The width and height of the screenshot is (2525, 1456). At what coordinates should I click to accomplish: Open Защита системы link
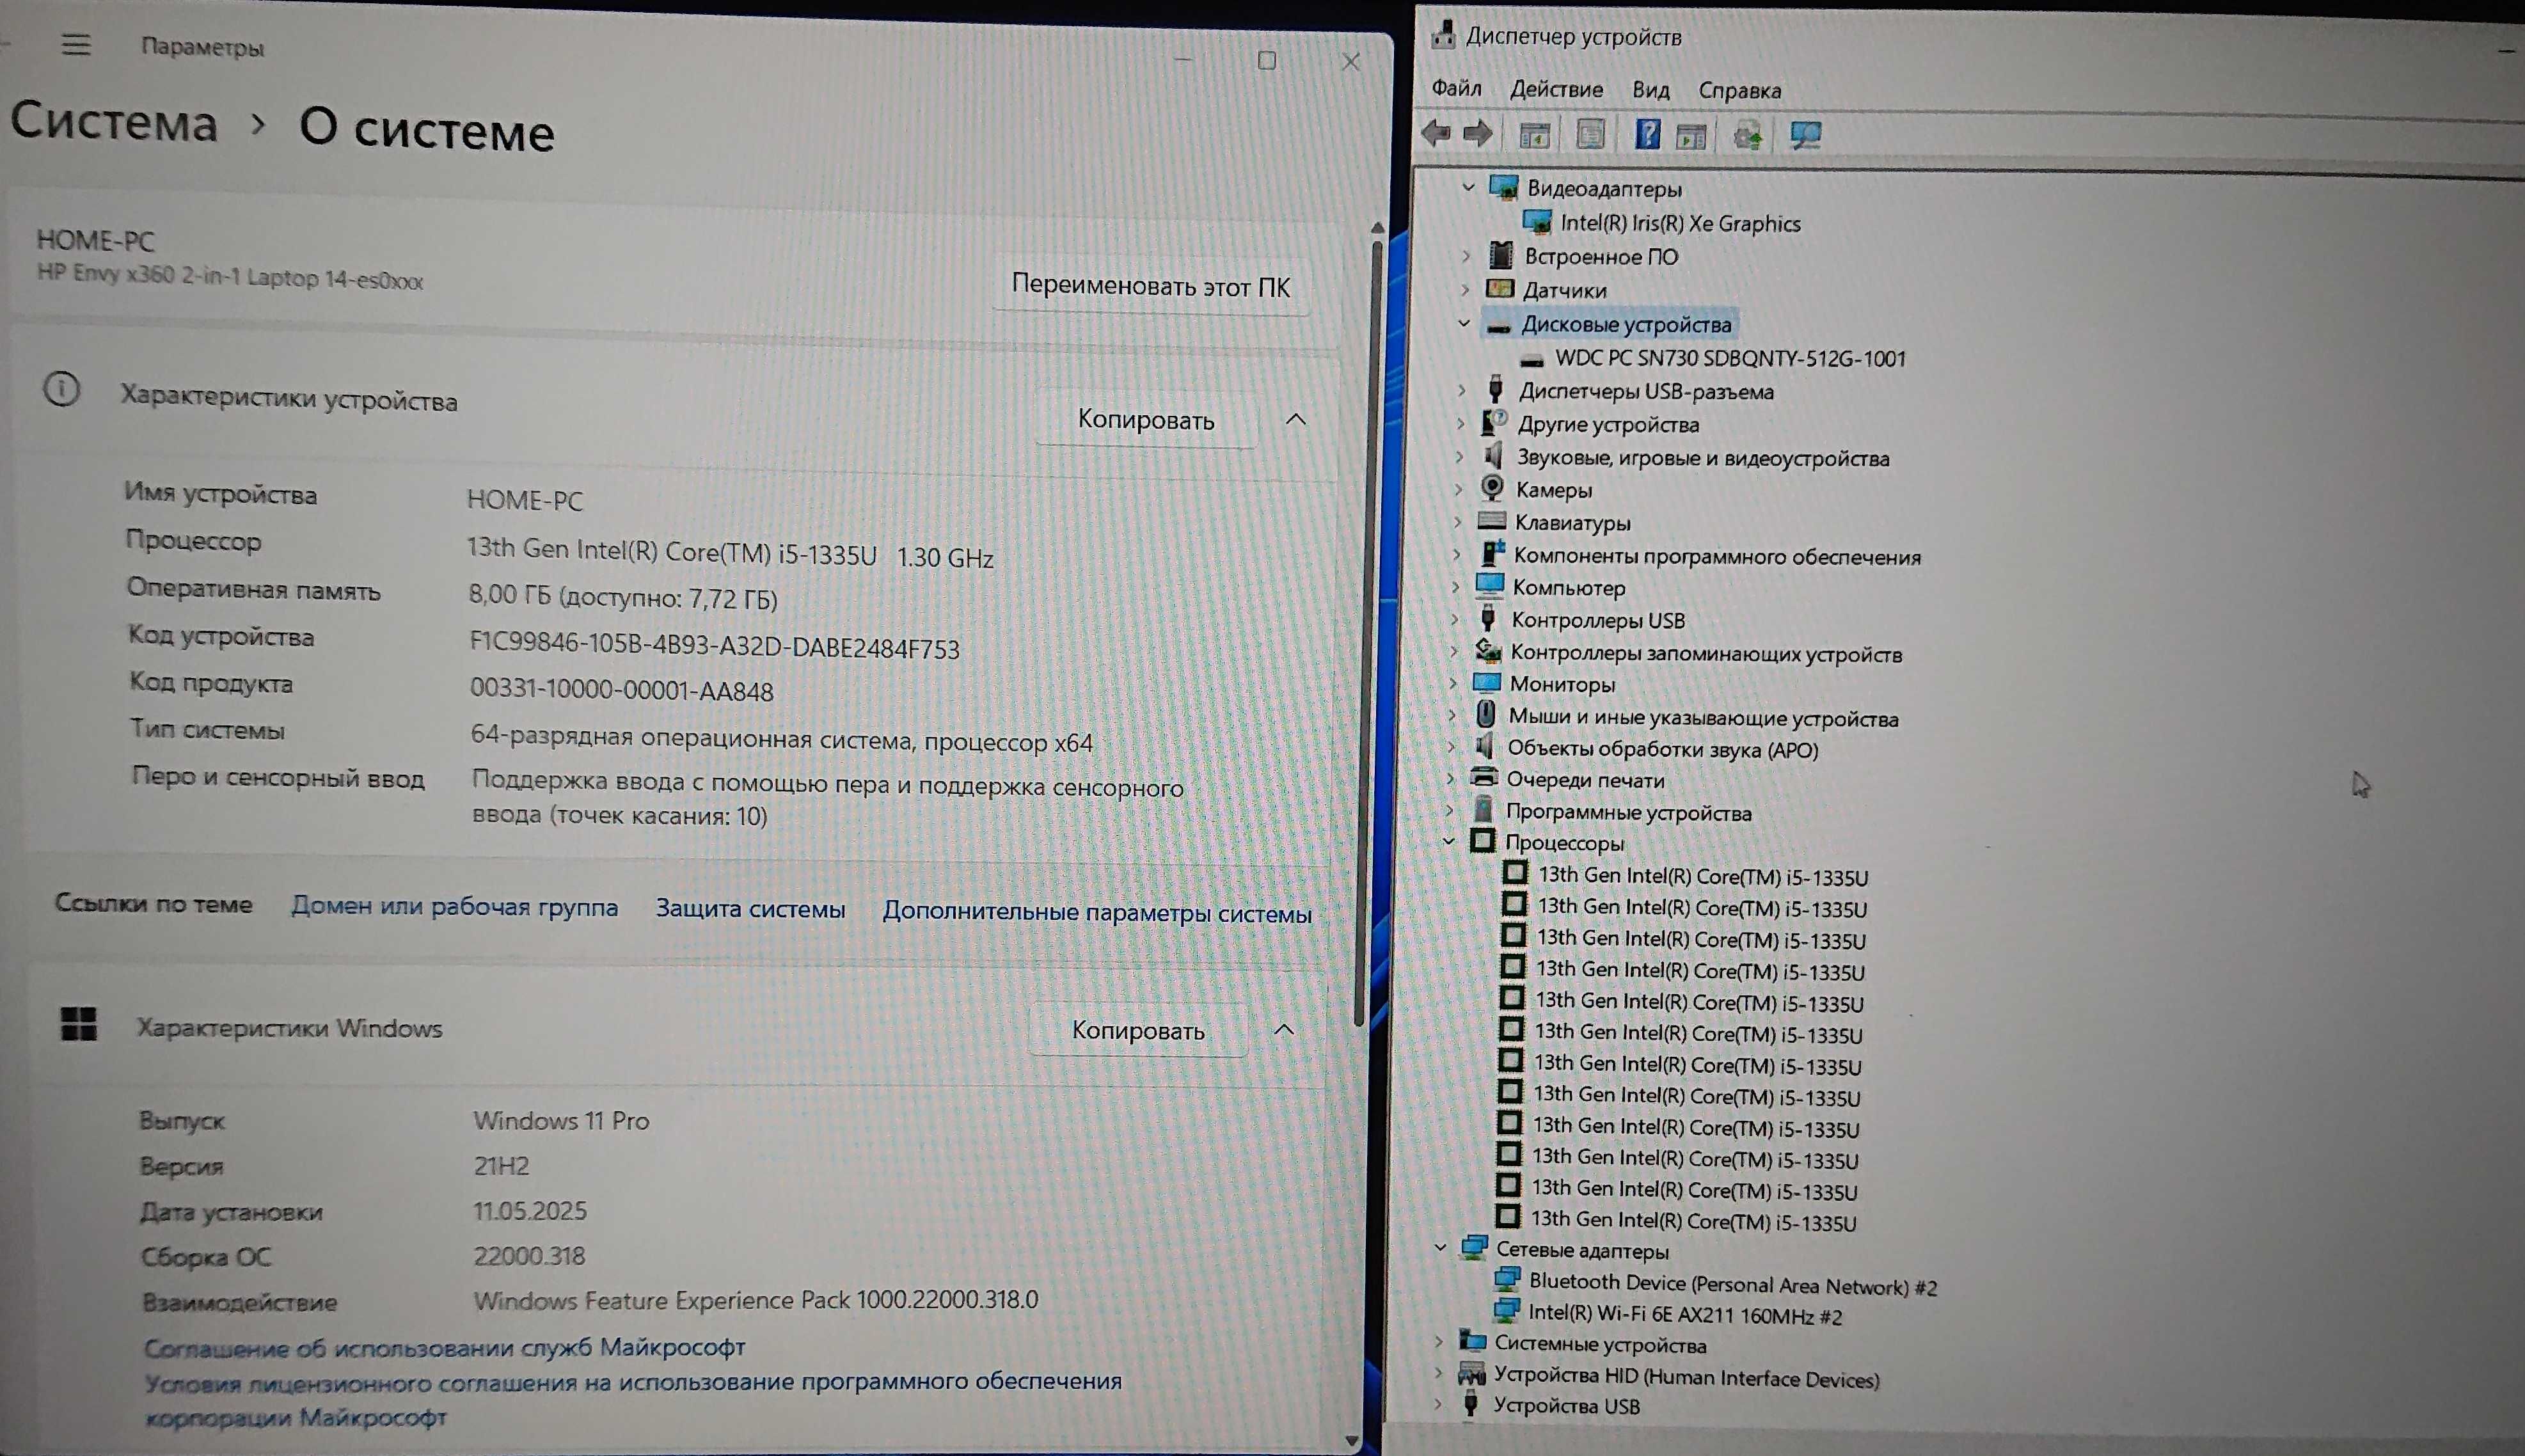tap(750, 909)
